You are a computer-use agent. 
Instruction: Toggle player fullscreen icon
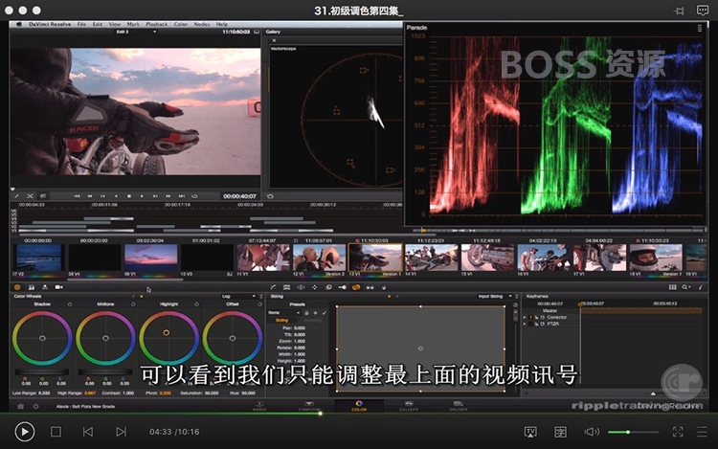click(678, 432)
